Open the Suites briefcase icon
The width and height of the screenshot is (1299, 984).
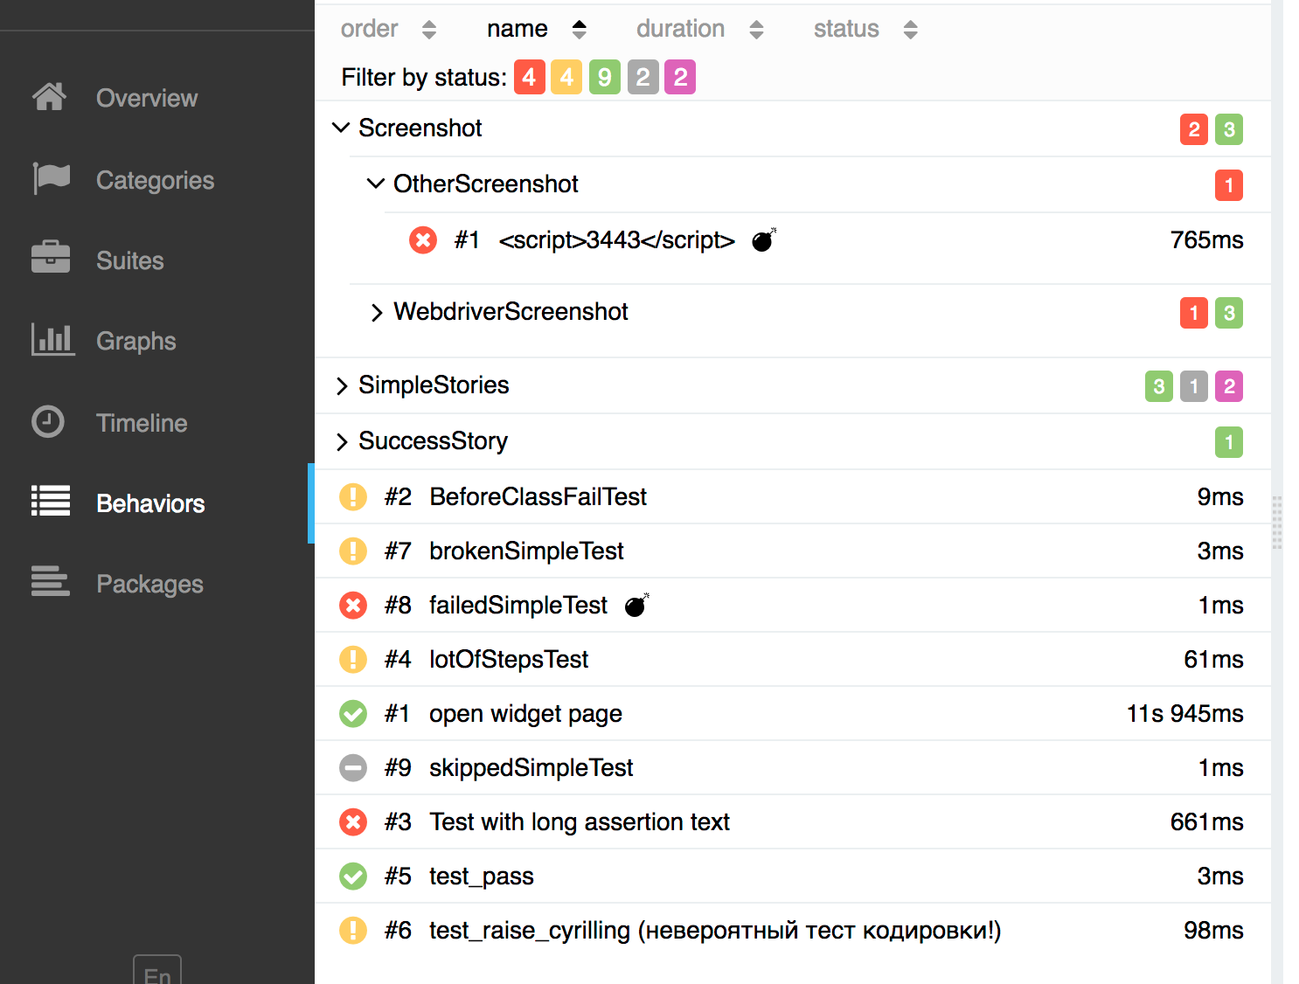point(51,257)
